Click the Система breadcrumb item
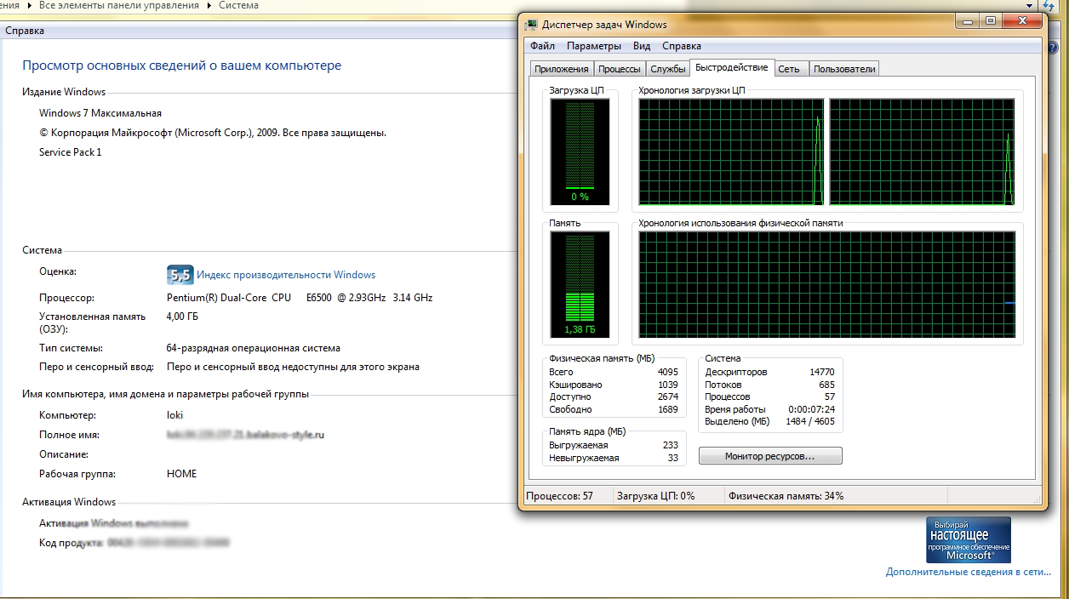Screen dimensions: 1069x599 click(x=239, y=5)
